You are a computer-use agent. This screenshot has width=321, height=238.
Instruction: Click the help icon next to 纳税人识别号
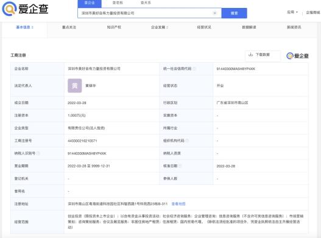tap(38, 153)
